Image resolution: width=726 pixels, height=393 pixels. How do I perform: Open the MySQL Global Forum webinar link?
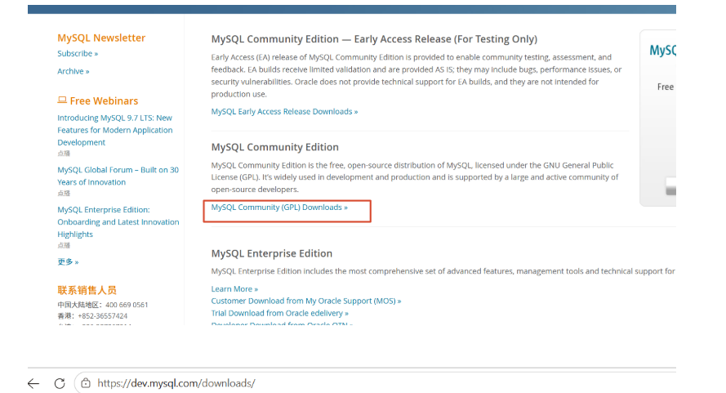118,176
